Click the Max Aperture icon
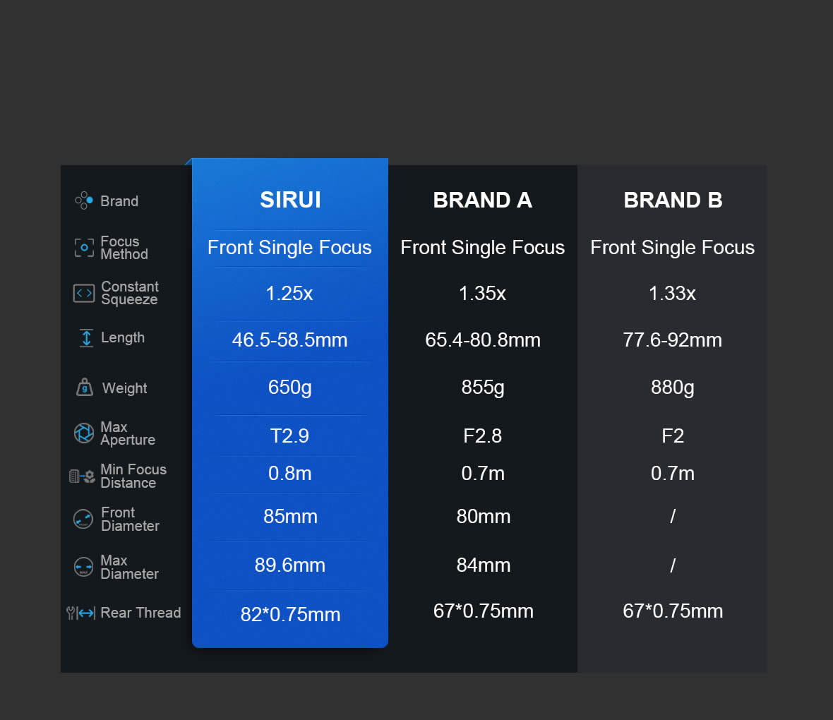The width and height of the screenshot is (833, 720). (x=84, y=433)
